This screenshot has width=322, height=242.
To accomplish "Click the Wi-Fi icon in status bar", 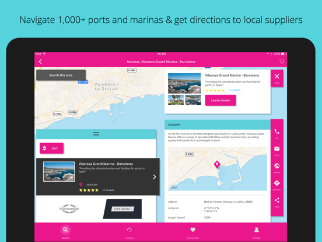I will pyautogui.click(x=44, y=54).
